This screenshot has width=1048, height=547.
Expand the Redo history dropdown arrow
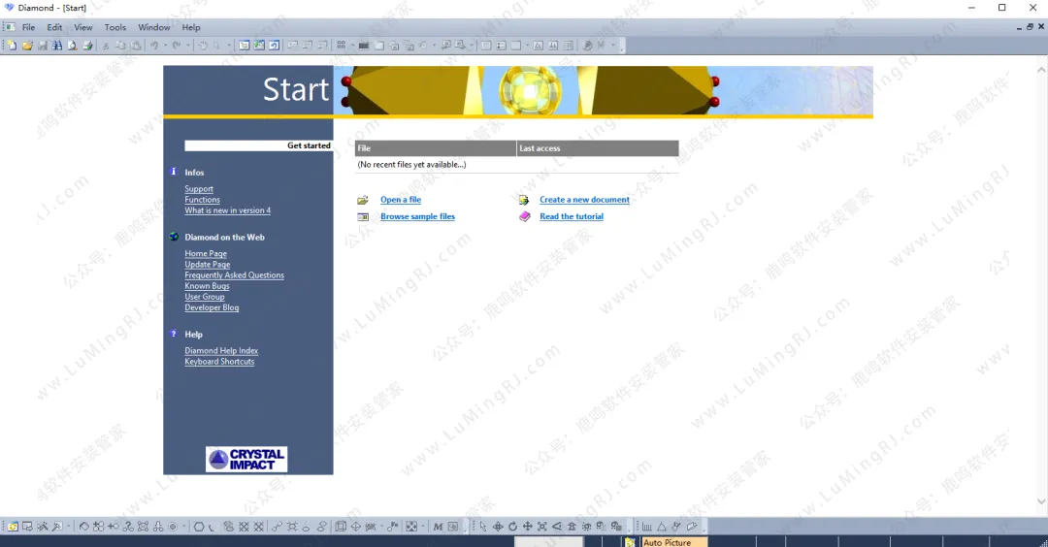coord(189,46)
